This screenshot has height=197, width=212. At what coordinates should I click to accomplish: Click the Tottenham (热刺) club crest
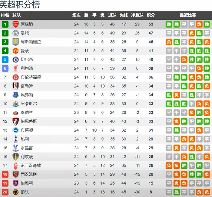(x=15, y=139)
